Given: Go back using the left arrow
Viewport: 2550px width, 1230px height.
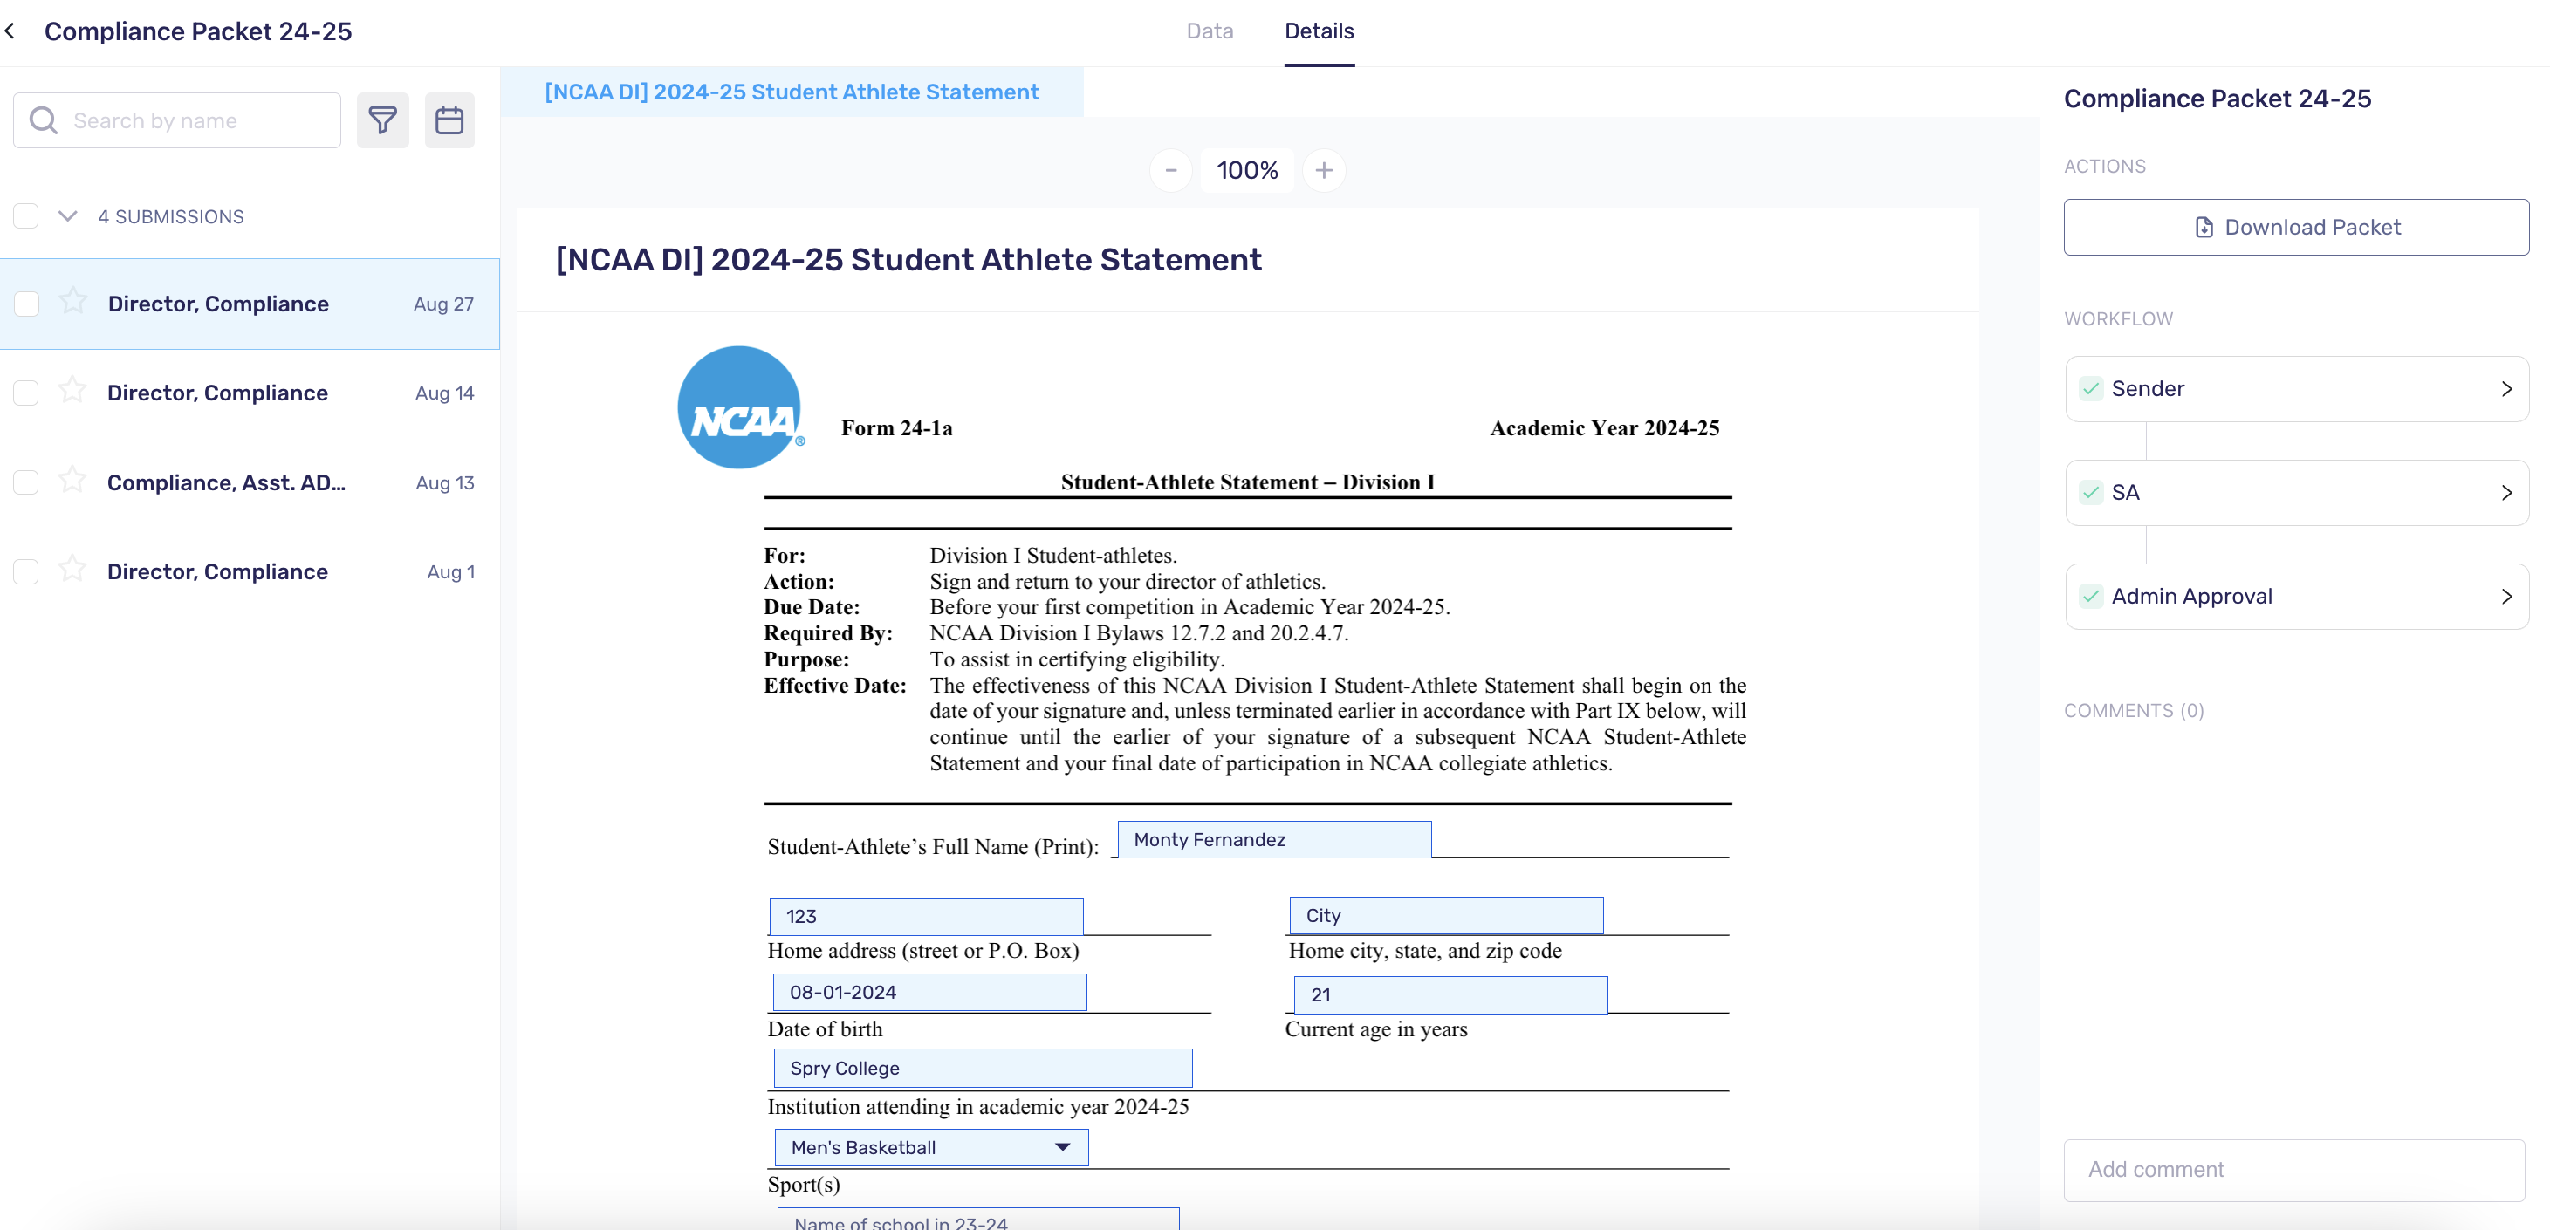Looking at the screenshot, I should pyautogui.click(x=10, y=31).
